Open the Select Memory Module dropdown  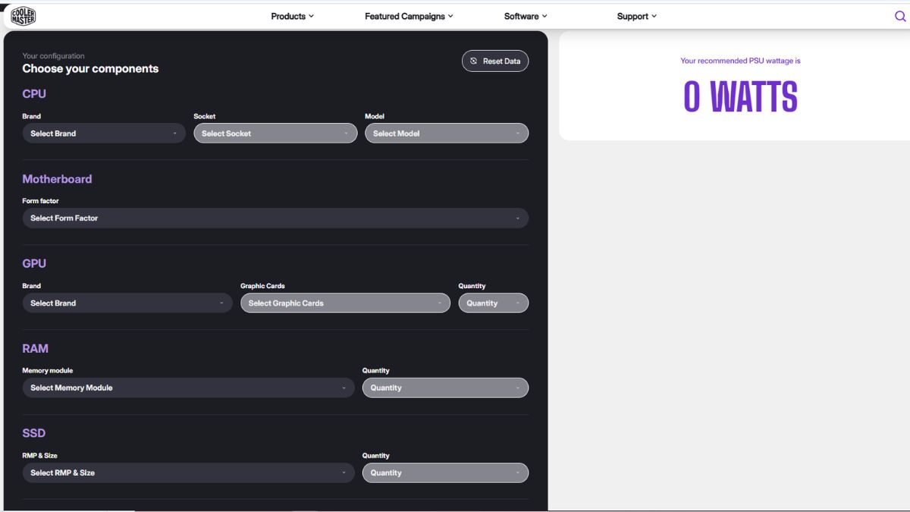point(188,388)
